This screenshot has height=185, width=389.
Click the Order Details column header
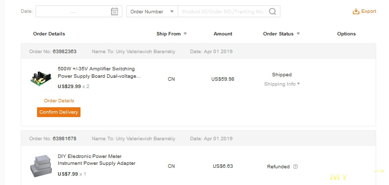coord(49,34)
